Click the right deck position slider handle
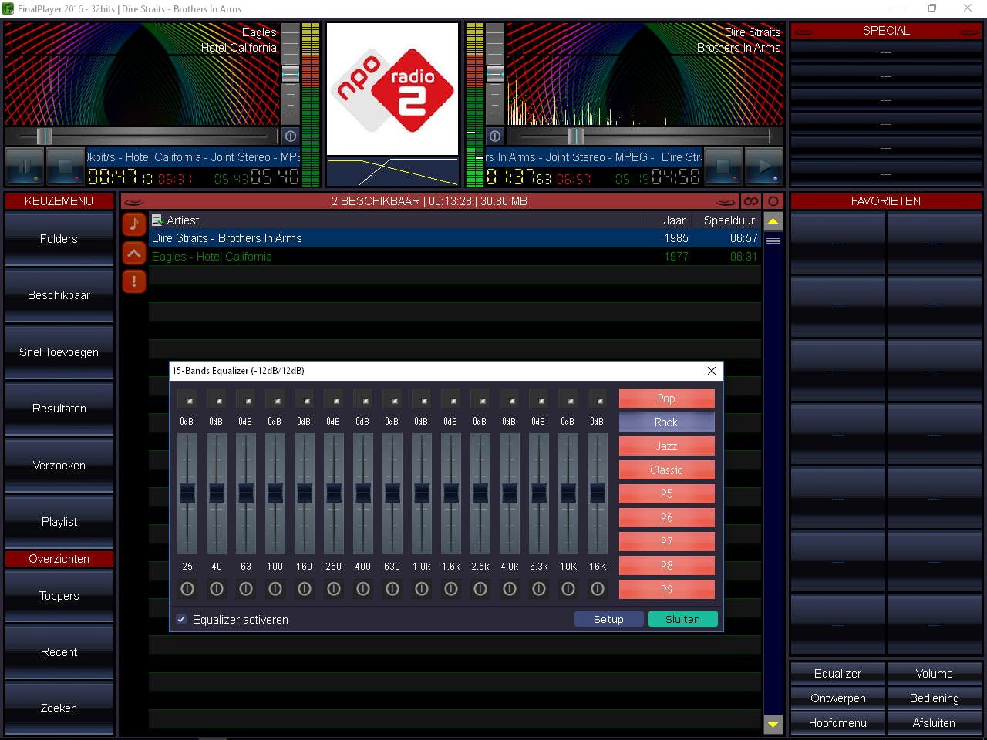 (575, 136)
